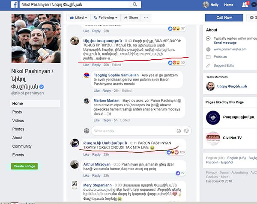The height and width of the screenshot is (204, 257).
Task: Open the three-dots more options button
Action: tap(146, 17)
